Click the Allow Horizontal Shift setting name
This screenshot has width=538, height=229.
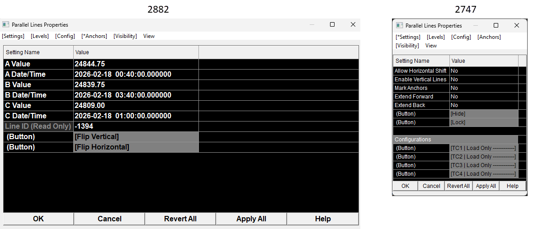pos(420,70)
